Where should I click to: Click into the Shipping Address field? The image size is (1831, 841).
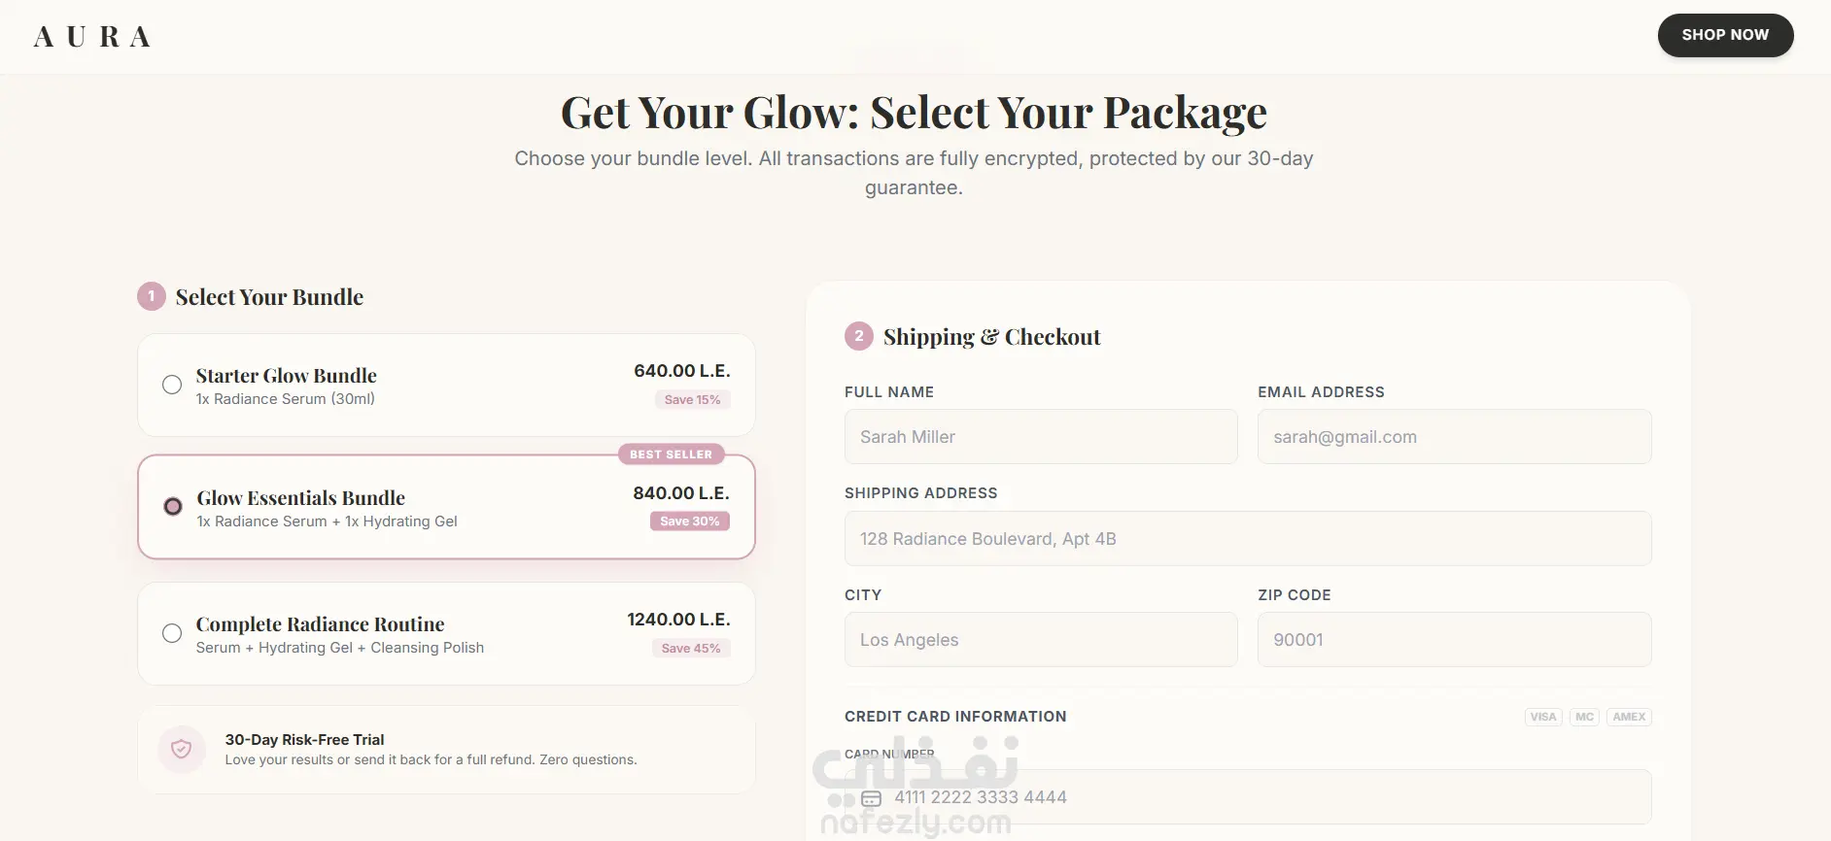[1248, 539]
